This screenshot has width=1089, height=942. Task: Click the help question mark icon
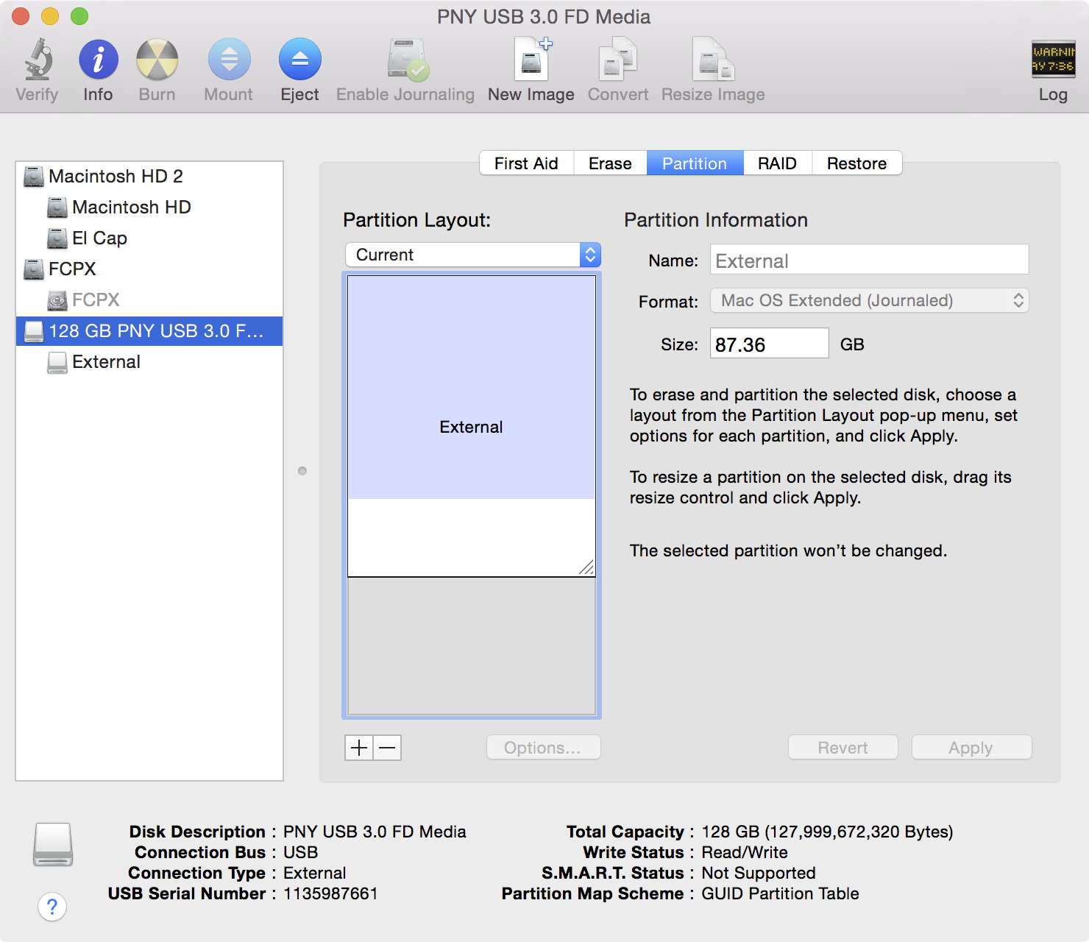[52, 907]
